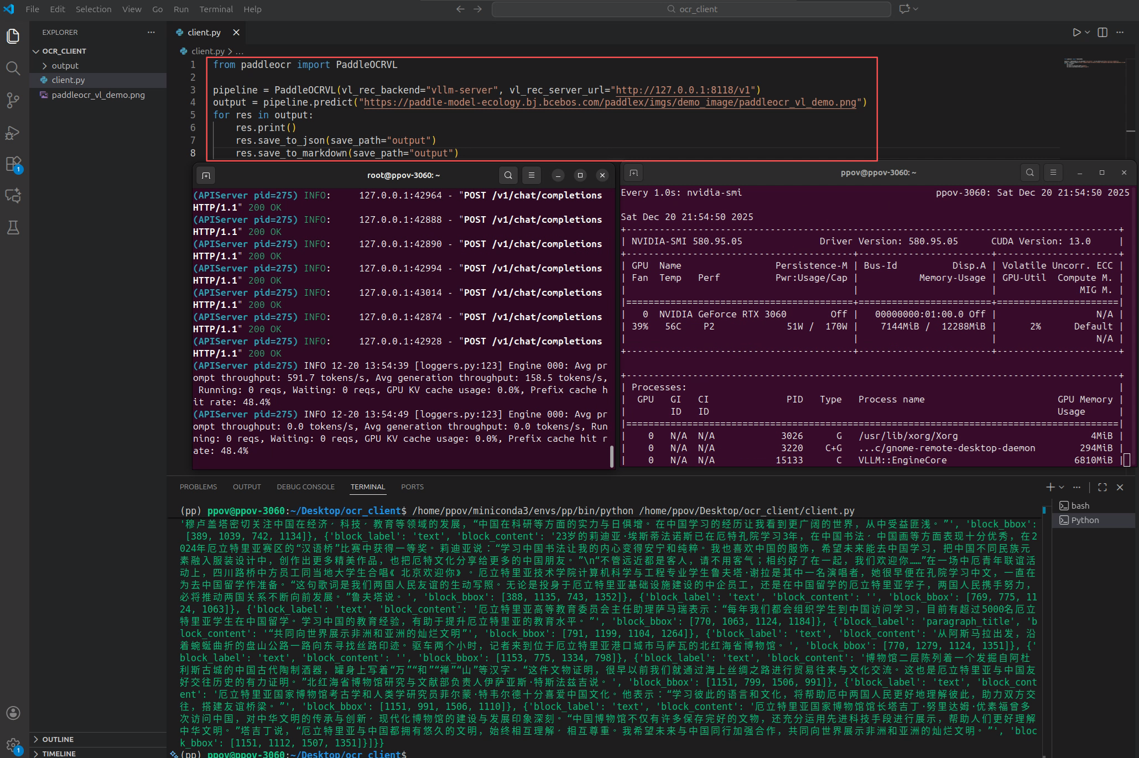The height and width of the screenshot is (758, 1139).
Task: Open the Source Control view
Action: tap(13, 100)
